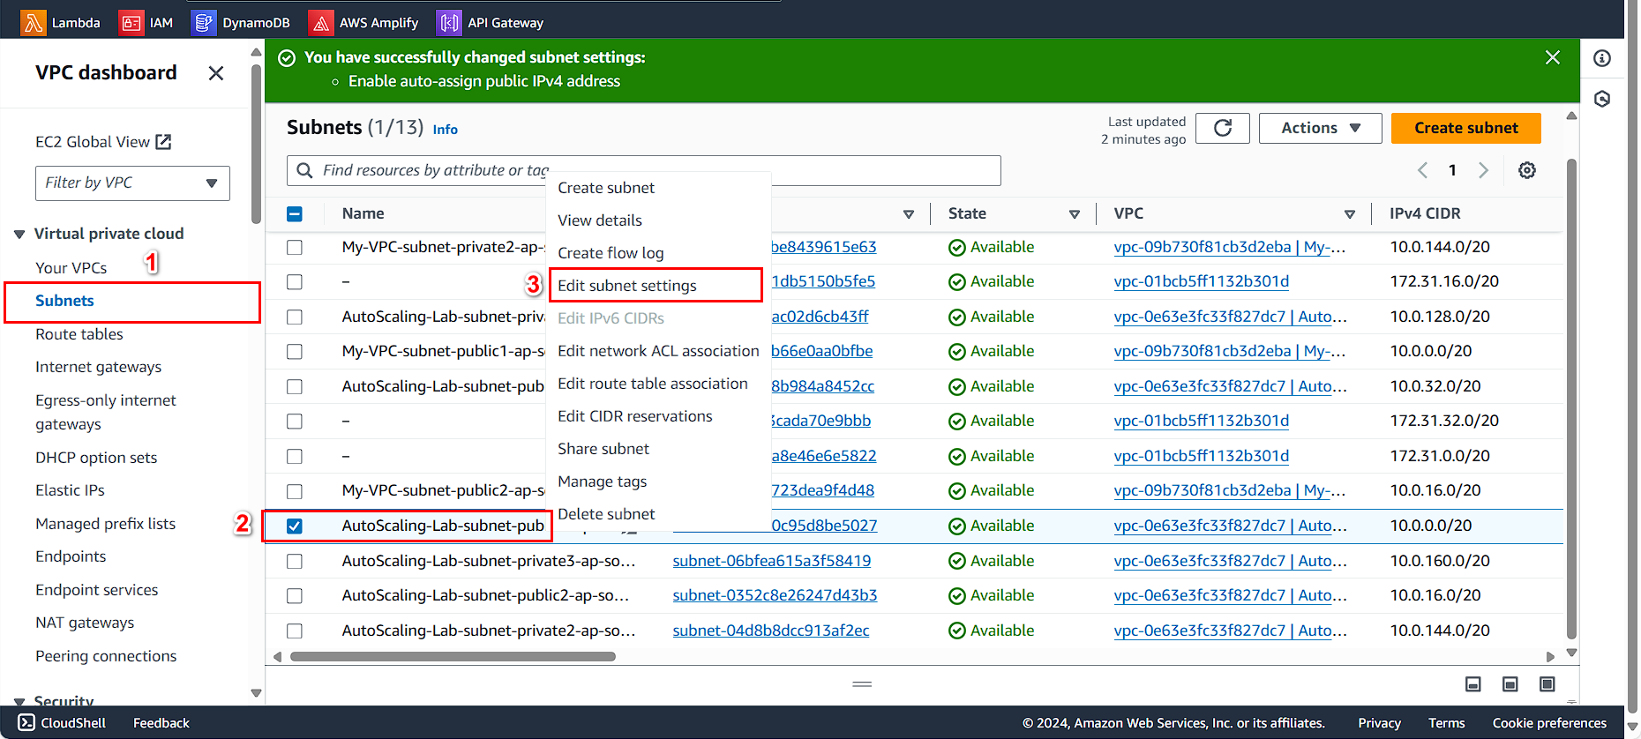Open the info panel icon on right
The height and width of the screenshot is (739, 1641).
tap(1602, 58)
